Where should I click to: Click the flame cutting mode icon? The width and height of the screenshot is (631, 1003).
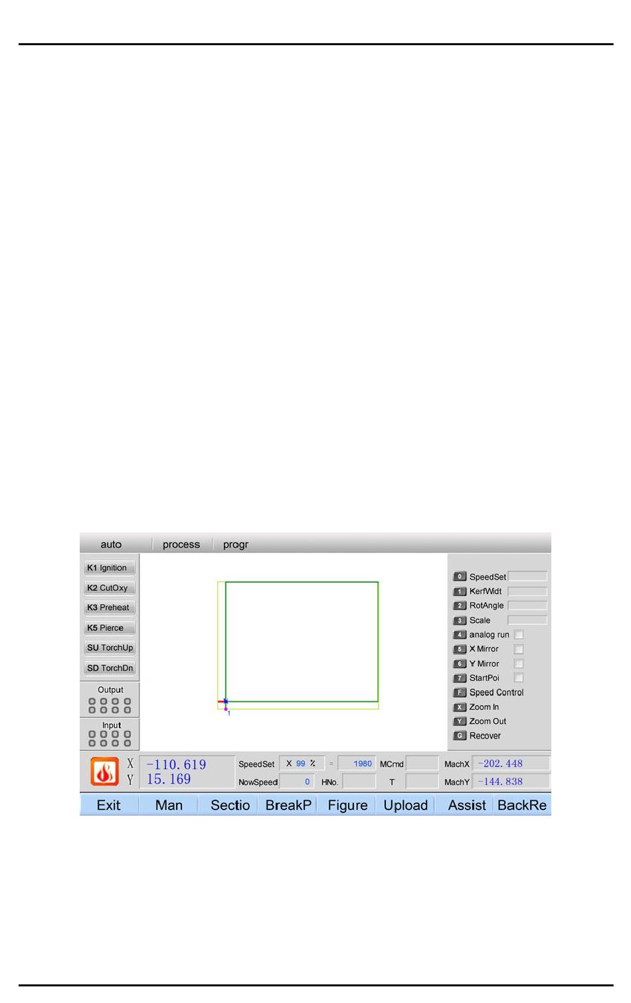105,772
